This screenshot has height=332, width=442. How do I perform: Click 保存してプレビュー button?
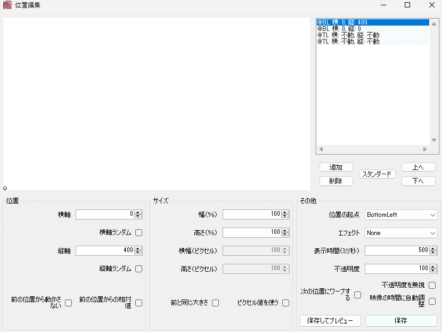330,321
